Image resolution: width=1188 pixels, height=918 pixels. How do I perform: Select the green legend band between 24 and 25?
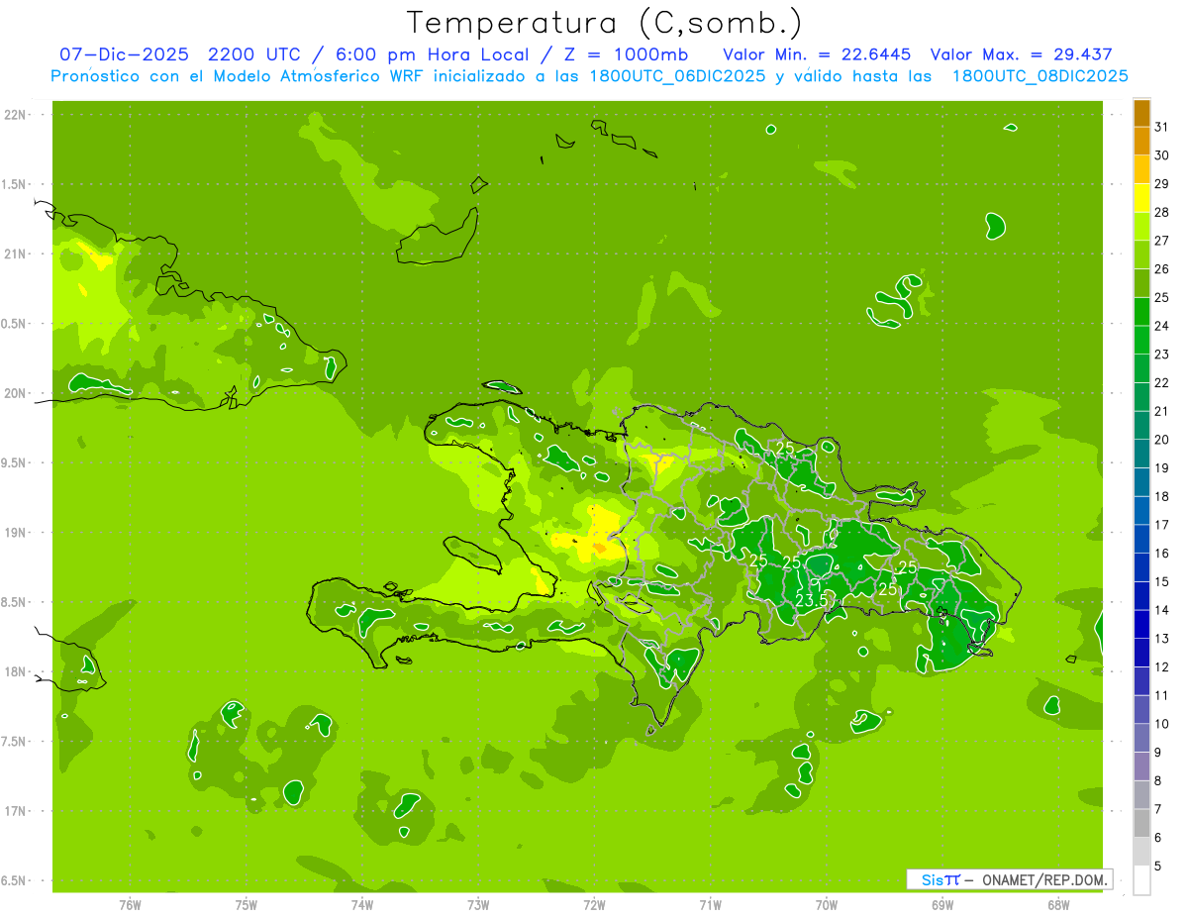1141,312
